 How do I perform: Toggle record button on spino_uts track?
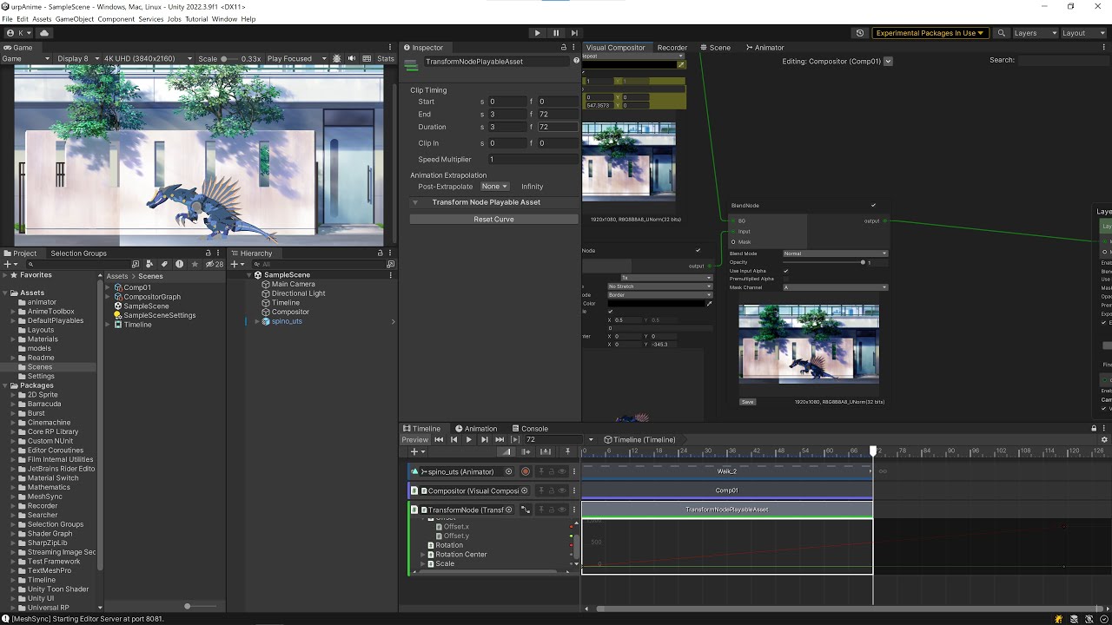point(526,472)
